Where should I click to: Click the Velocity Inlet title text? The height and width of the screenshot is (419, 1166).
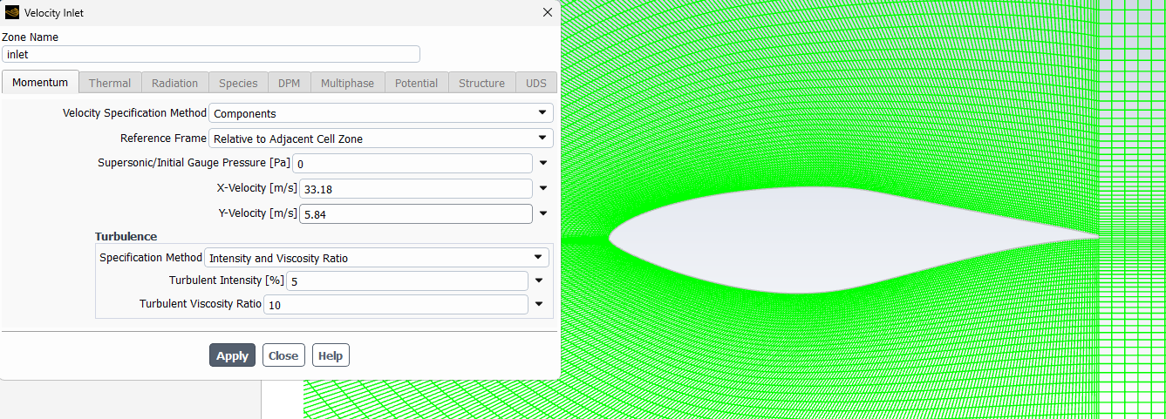[x=54, y=13]
